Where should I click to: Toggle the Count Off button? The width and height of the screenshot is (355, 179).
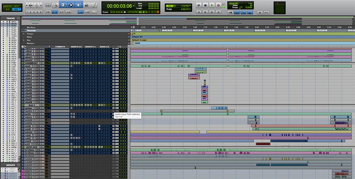pyautogui.click(x=233, y=3)
